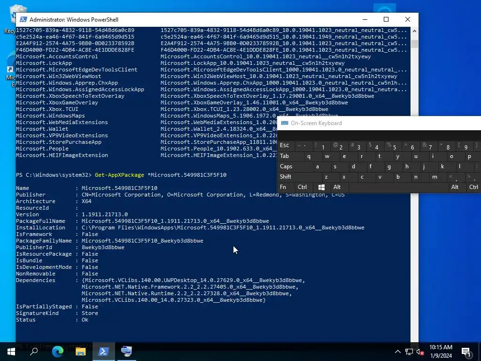Click Microsoft.WindowsMaps in name column

point(50,116)
